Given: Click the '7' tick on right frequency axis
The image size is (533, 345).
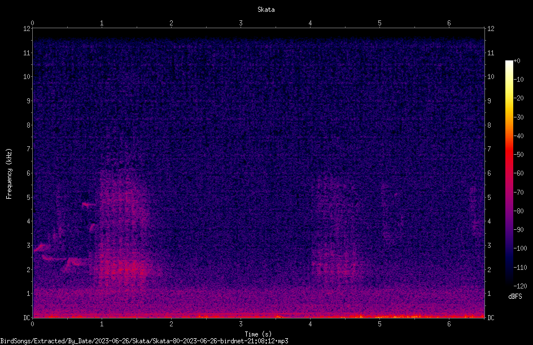Looking at the screenshot, I should tap(489, 149).
